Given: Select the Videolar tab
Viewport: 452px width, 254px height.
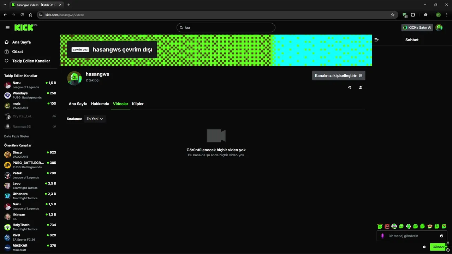Looking at the screenshot, I should tap(120, 104).
